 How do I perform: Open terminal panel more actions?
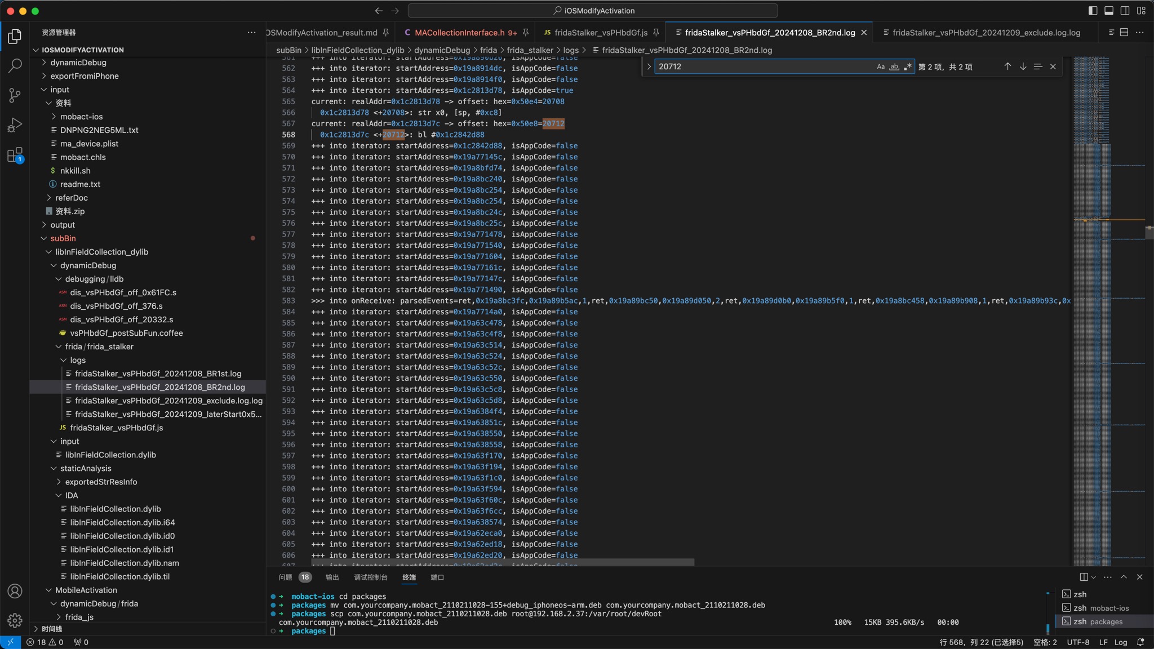(1108, 577)
